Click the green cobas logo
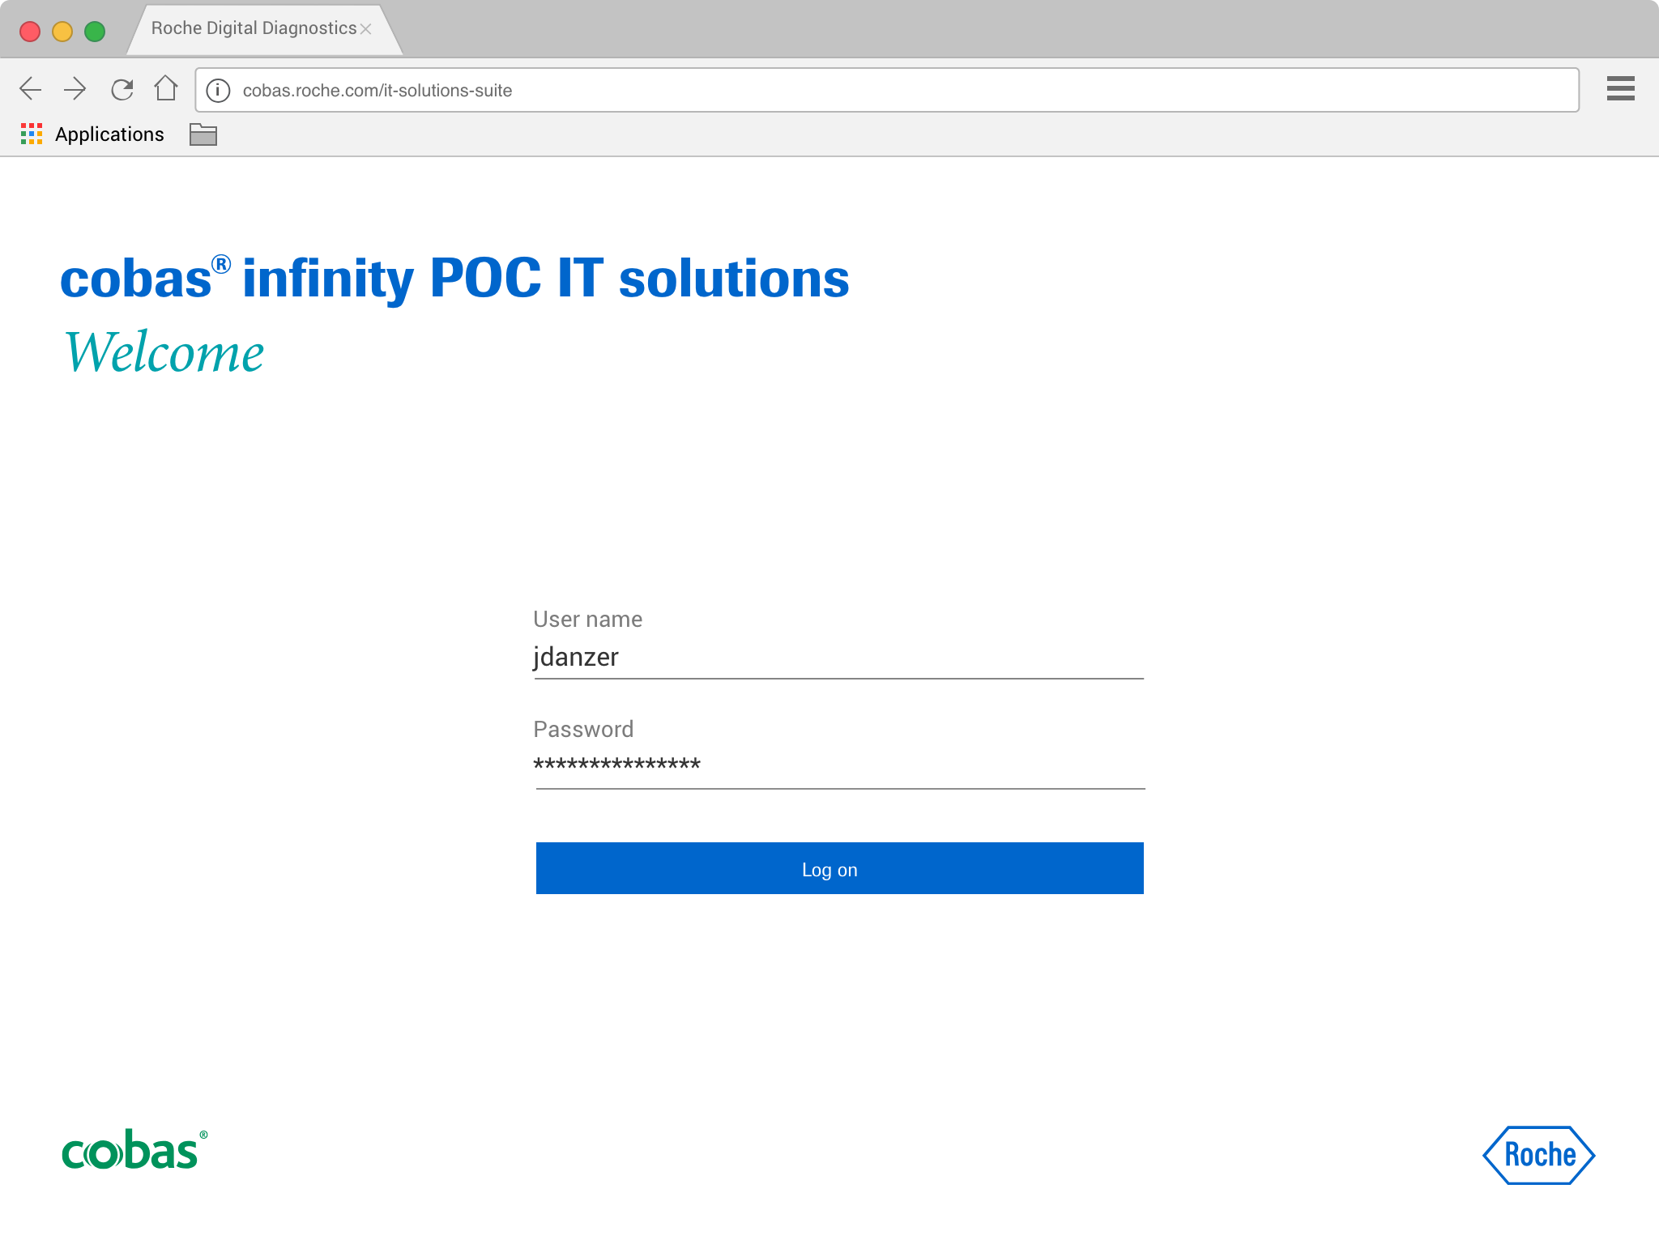The height and width of the screenshot is (1244, 1659). coord(134,1151)
